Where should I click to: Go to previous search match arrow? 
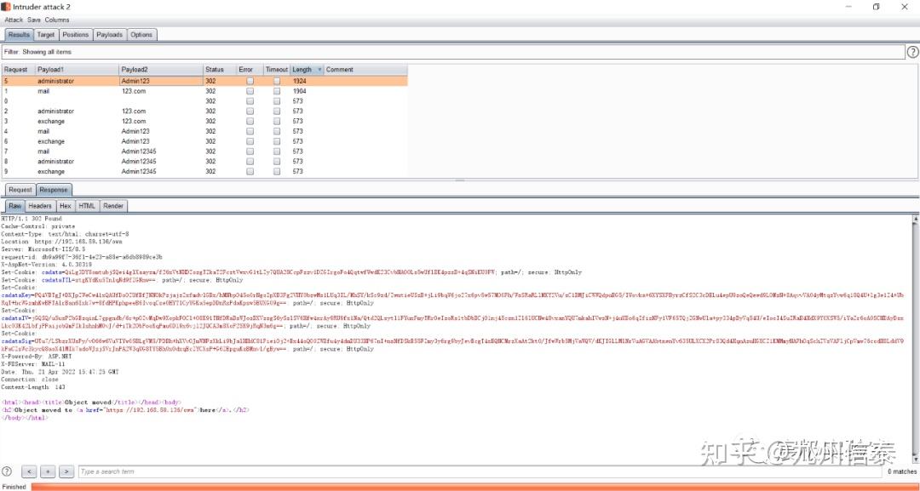click(30, 471)
